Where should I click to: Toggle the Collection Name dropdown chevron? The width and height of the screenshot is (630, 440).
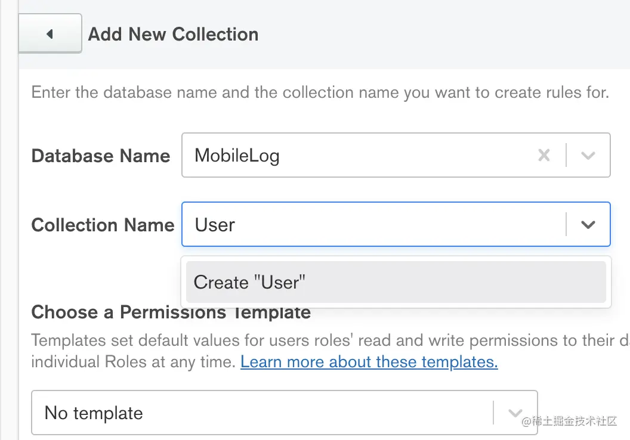(588, 225)
